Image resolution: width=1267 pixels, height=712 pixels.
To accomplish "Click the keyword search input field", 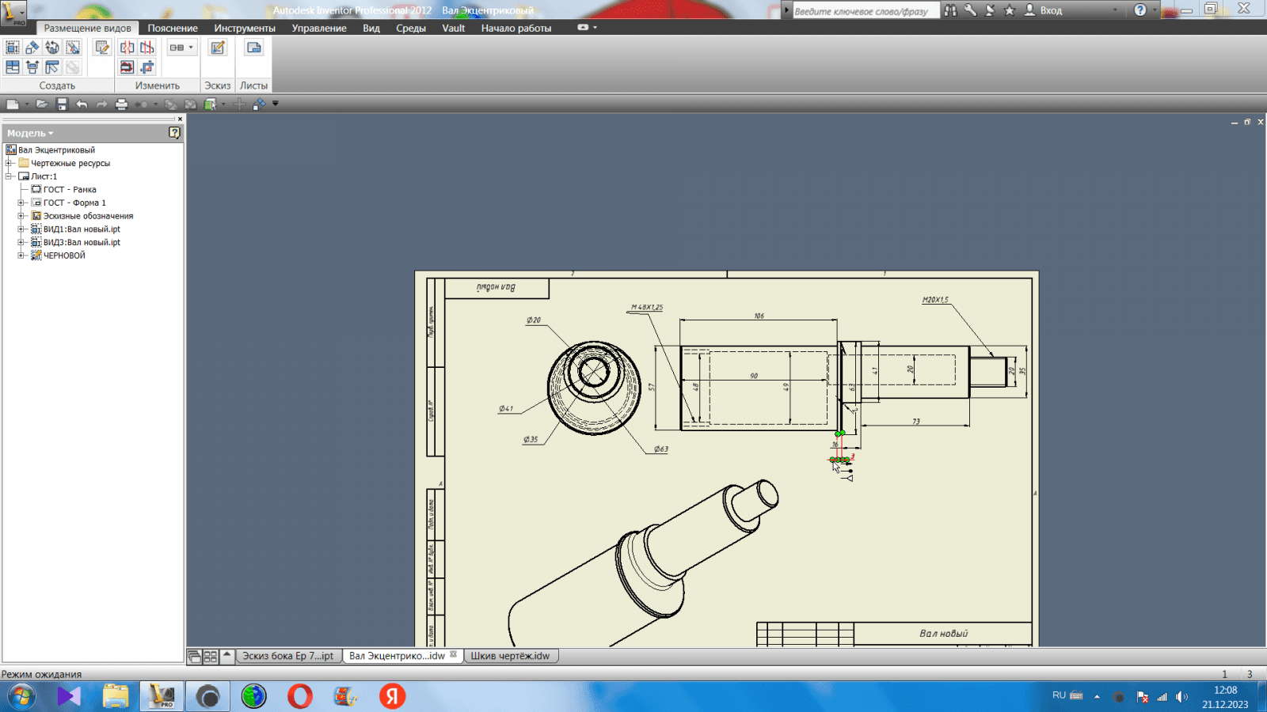I will (865, 11).
